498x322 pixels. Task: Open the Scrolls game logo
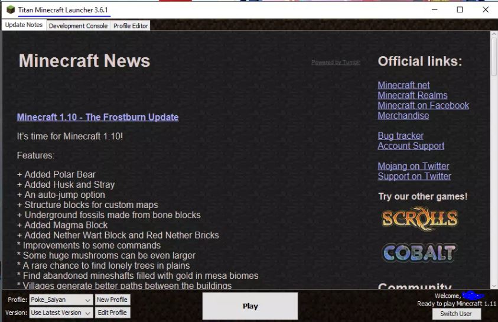point(419,219)
